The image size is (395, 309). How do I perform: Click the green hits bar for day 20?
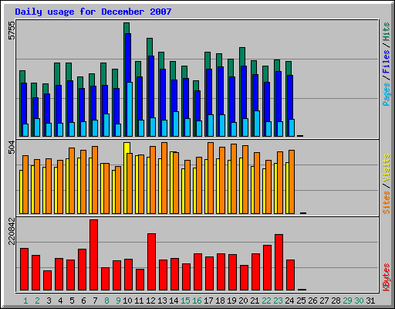pos(242,56)
